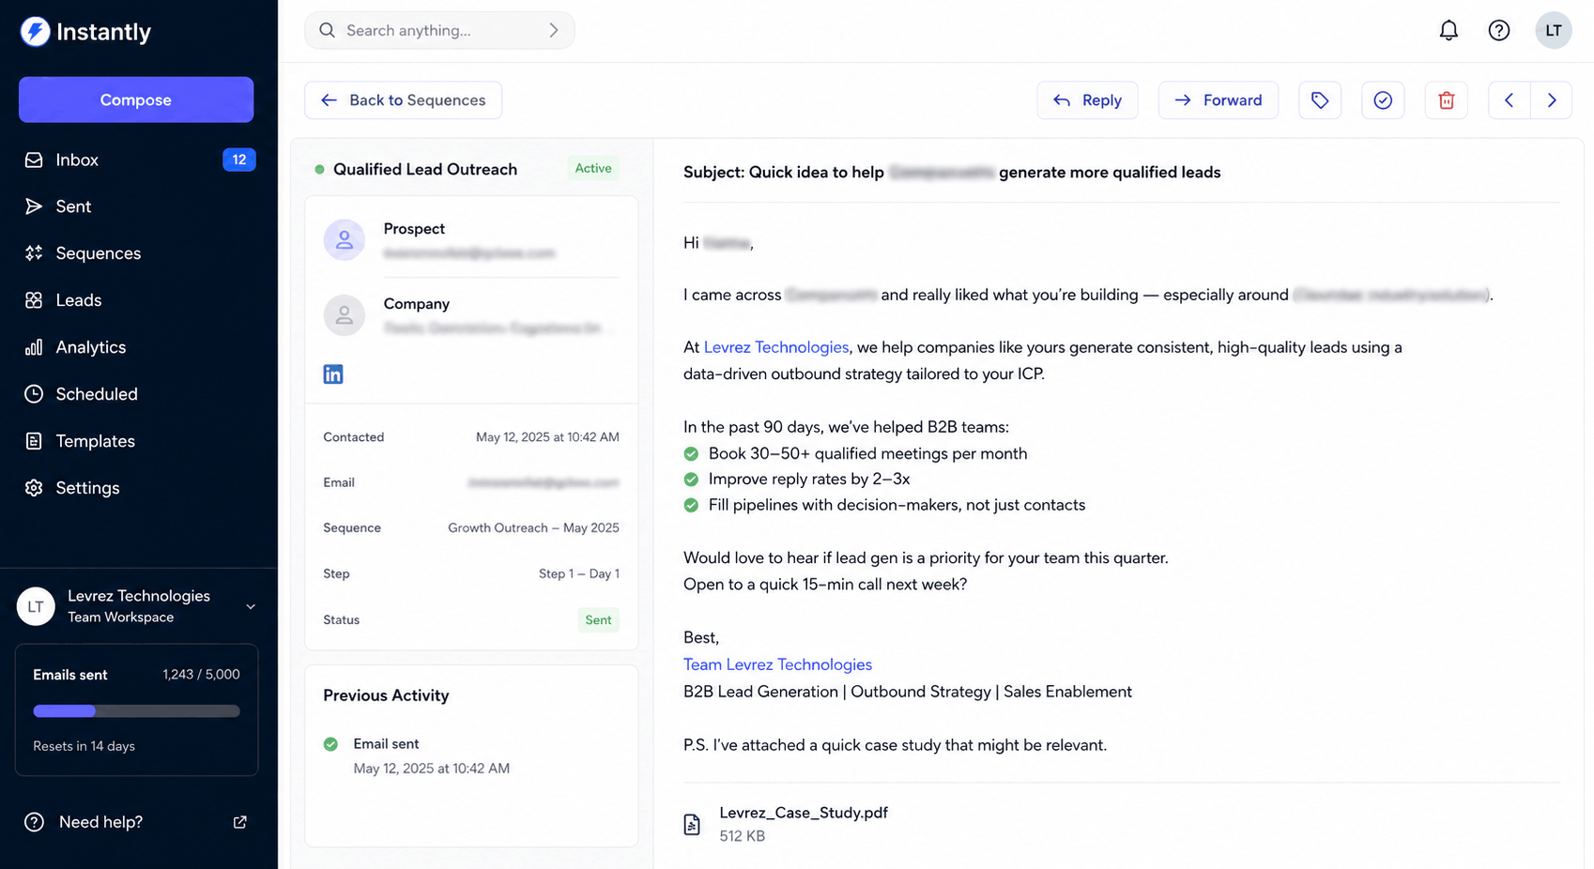The width and height of the screenshot is (1594, 869).
Task: Click the search magnifier icon
Action: (x=327, y=30)
